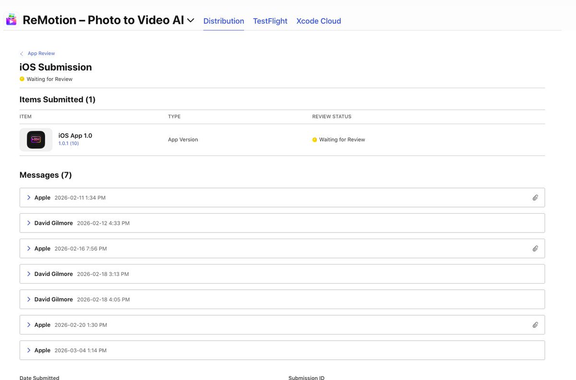
Task: Open the Xcode Cloud tab
Action: pos(319,21)
